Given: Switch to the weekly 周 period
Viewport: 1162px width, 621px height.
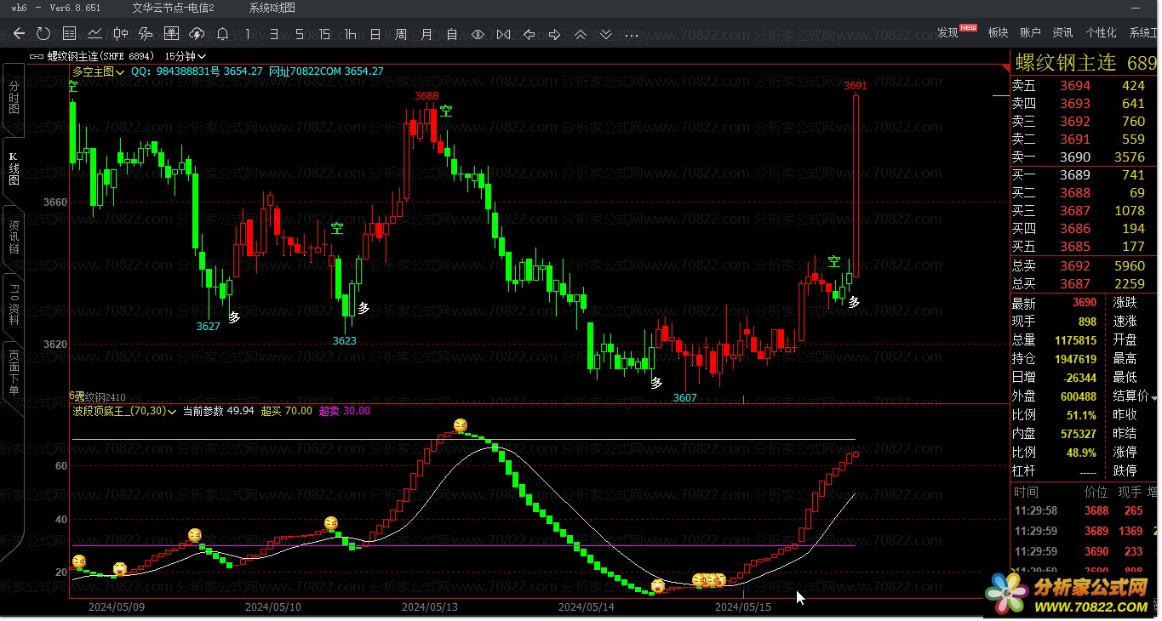Looking at the screenshot, I should point(401,34).
